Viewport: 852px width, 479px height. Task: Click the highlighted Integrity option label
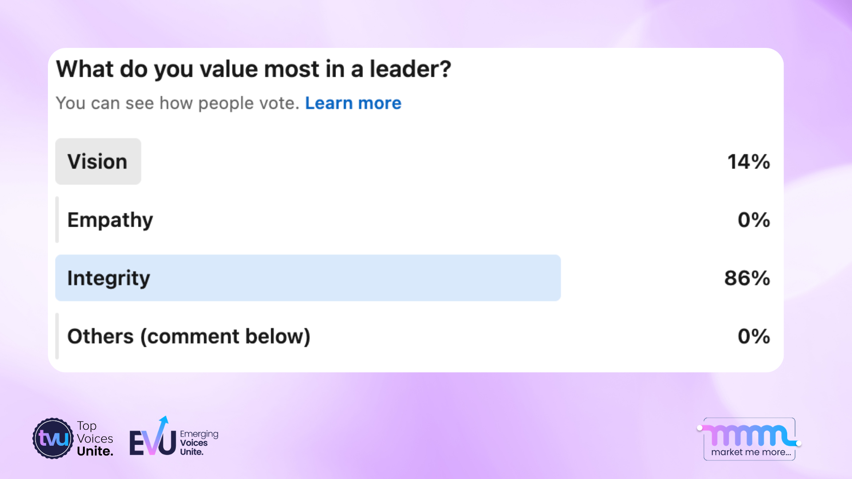click(x=108, y=278)
